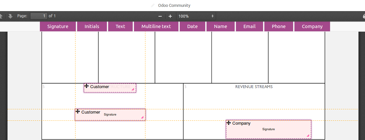
Task: Click the 'Page:' label in toolbar
Action: tap(22, 16)
